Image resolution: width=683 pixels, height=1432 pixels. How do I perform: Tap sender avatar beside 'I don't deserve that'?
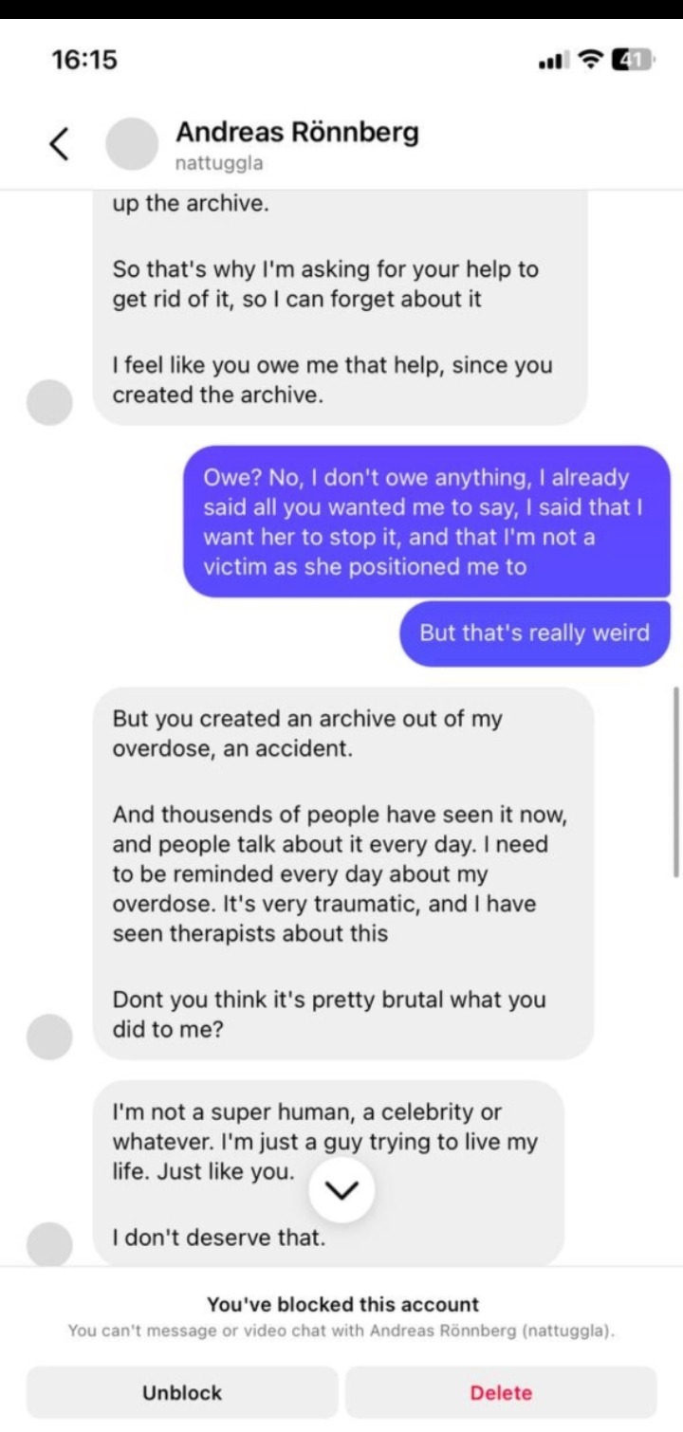tap(48, 1244)
